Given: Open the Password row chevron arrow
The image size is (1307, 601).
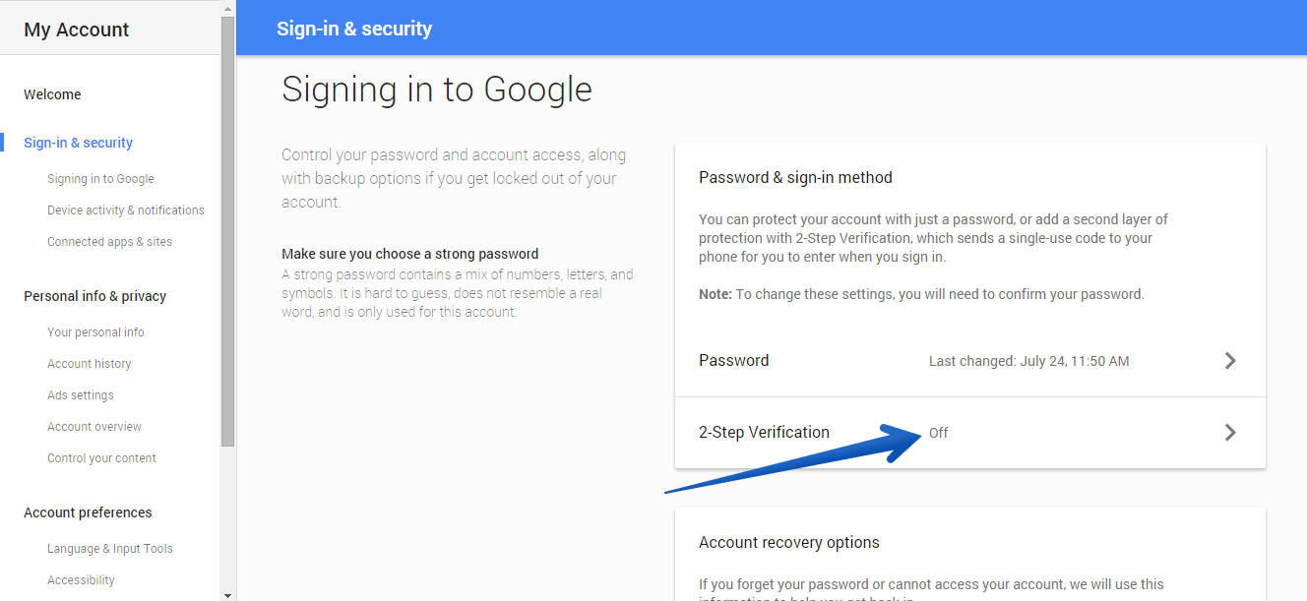Looking at the screenshot, I should (x=1229, y=361).
